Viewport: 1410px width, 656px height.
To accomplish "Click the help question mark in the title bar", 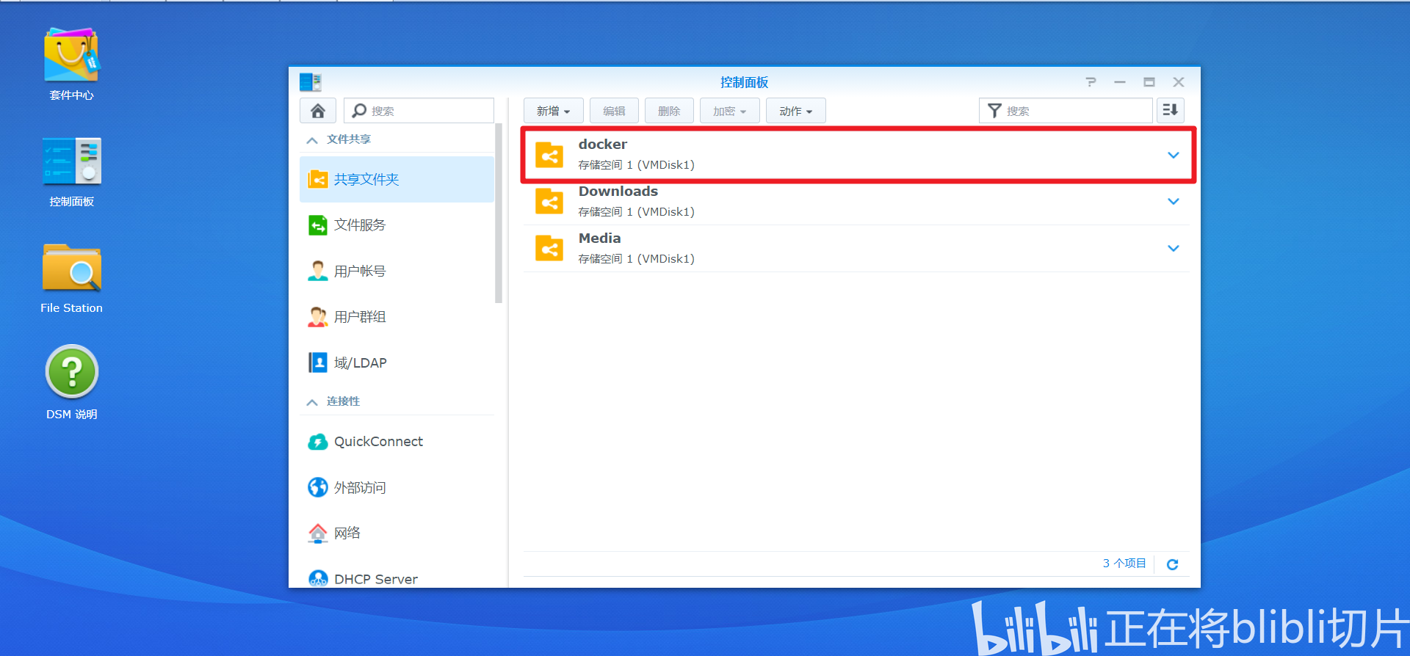I will tap(1091, 82).
